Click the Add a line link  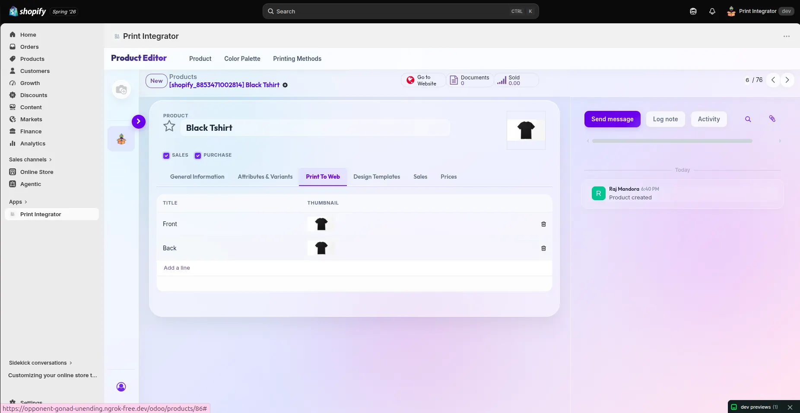(x=177, y=268)
